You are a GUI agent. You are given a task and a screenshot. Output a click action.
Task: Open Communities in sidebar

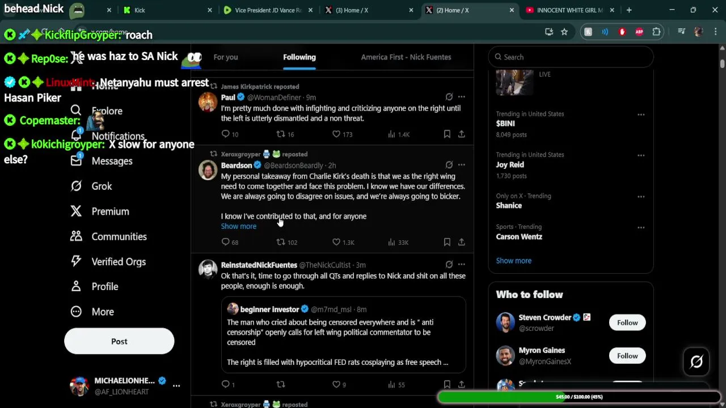click(119, 236)
